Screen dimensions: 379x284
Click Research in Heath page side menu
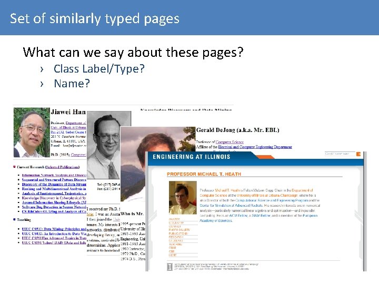coord(176,237)
